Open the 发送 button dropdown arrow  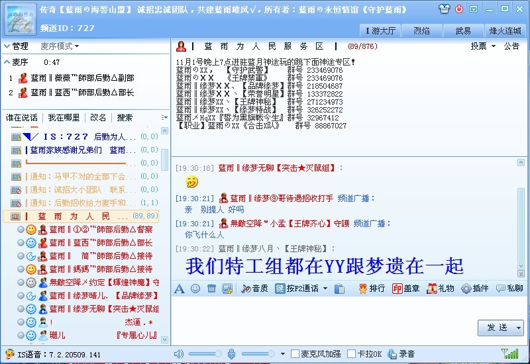tap(518, 328)
